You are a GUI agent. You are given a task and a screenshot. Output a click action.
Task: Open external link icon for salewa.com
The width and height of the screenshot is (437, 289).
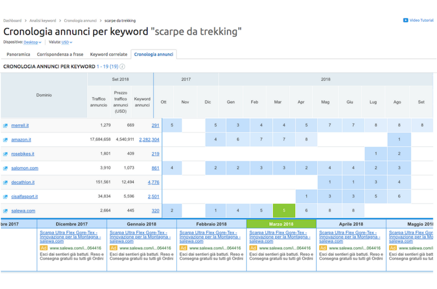pyautogui.click(x=5, y=211)
